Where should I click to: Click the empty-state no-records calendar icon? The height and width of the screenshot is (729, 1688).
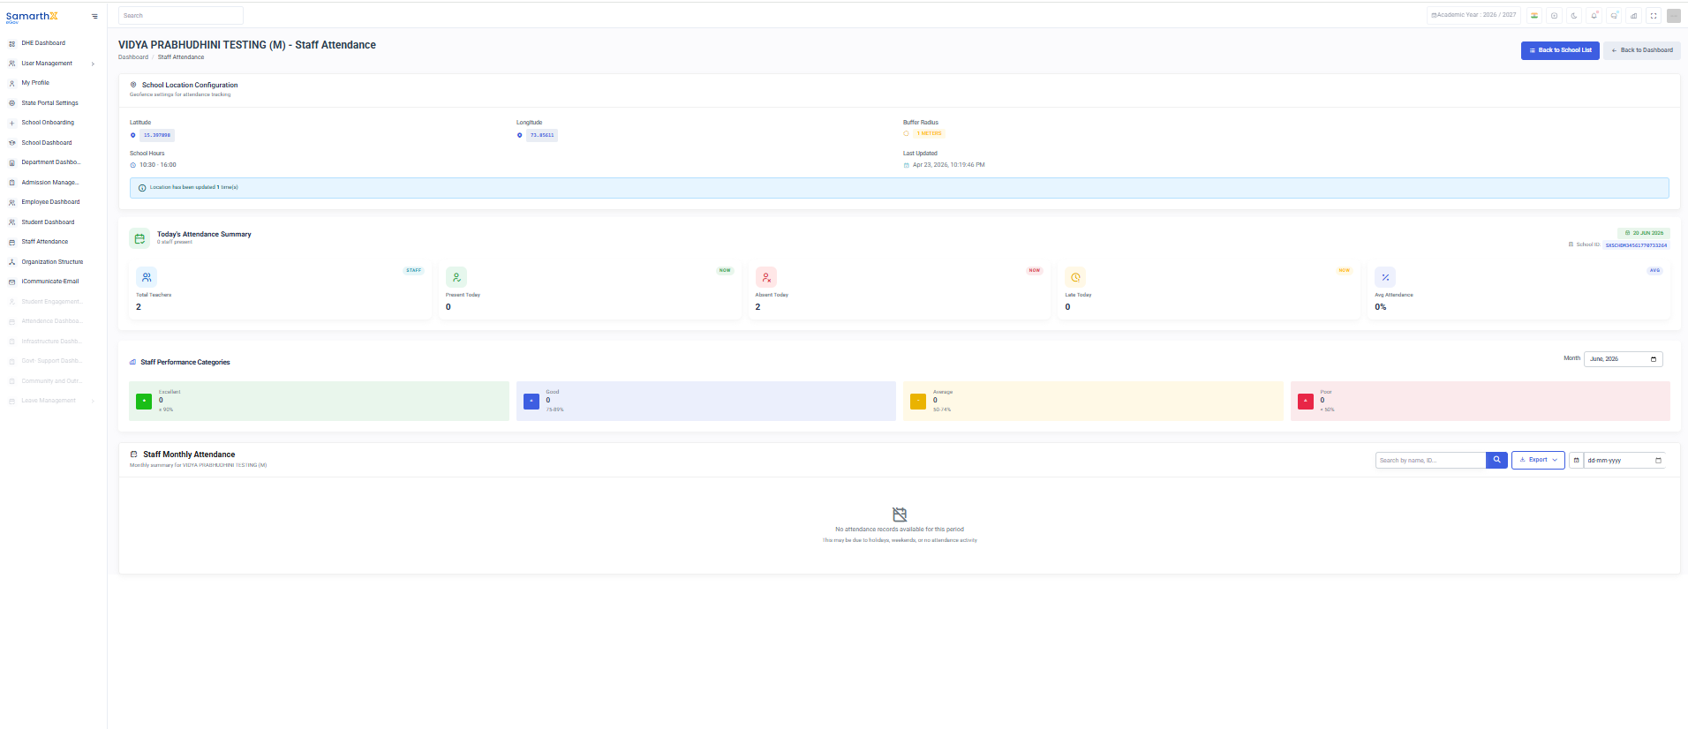[x=900, y=515]
